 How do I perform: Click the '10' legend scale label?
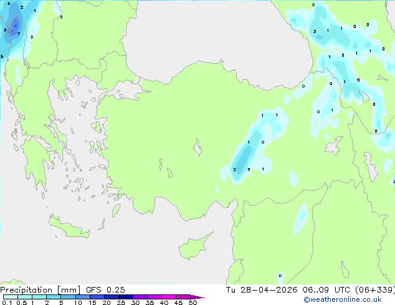[x=78, y=303]
